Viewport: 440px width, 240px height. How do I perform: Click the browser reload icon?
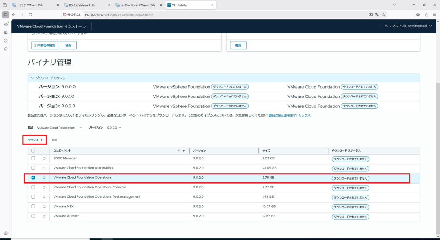click(x=30, y=15)
